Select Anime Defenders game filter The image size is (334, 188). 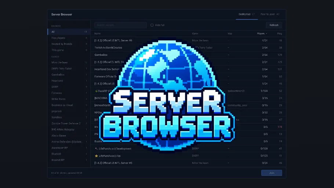point(69,142)
